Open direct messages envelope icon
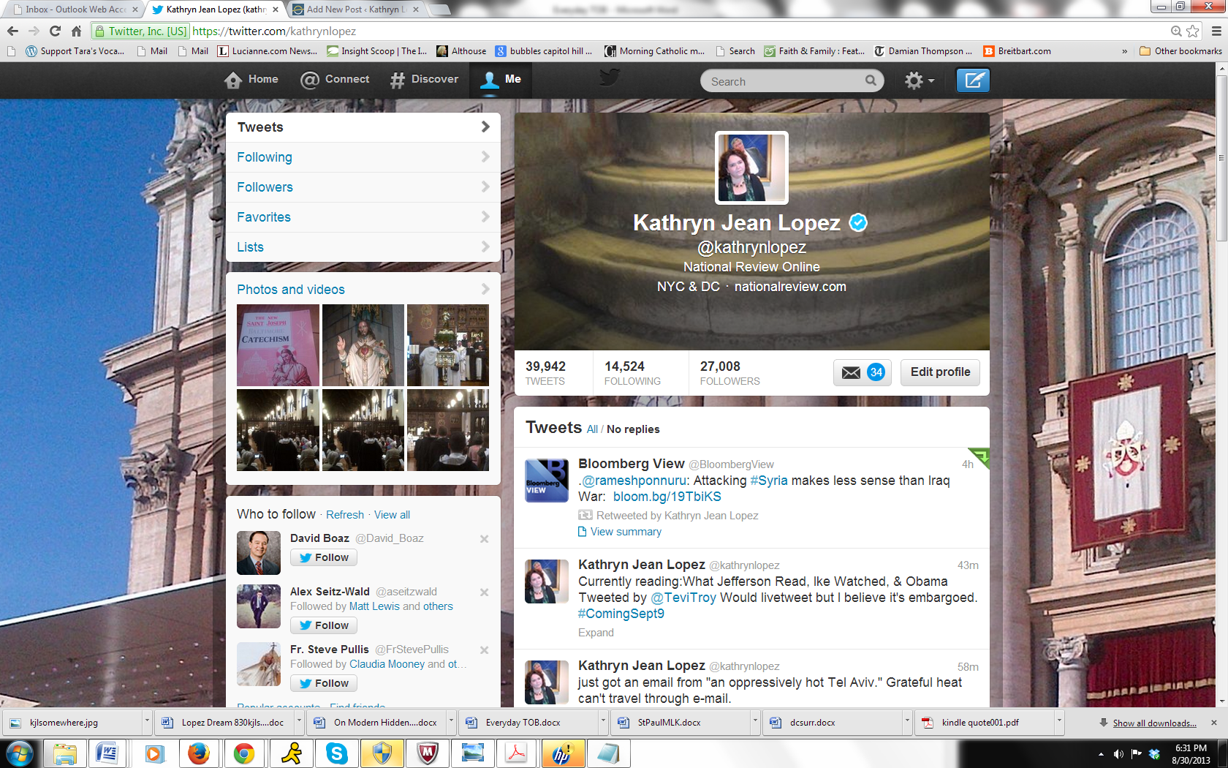Image resolution: width=1228 pixels, height=768 pixels. 852,372
